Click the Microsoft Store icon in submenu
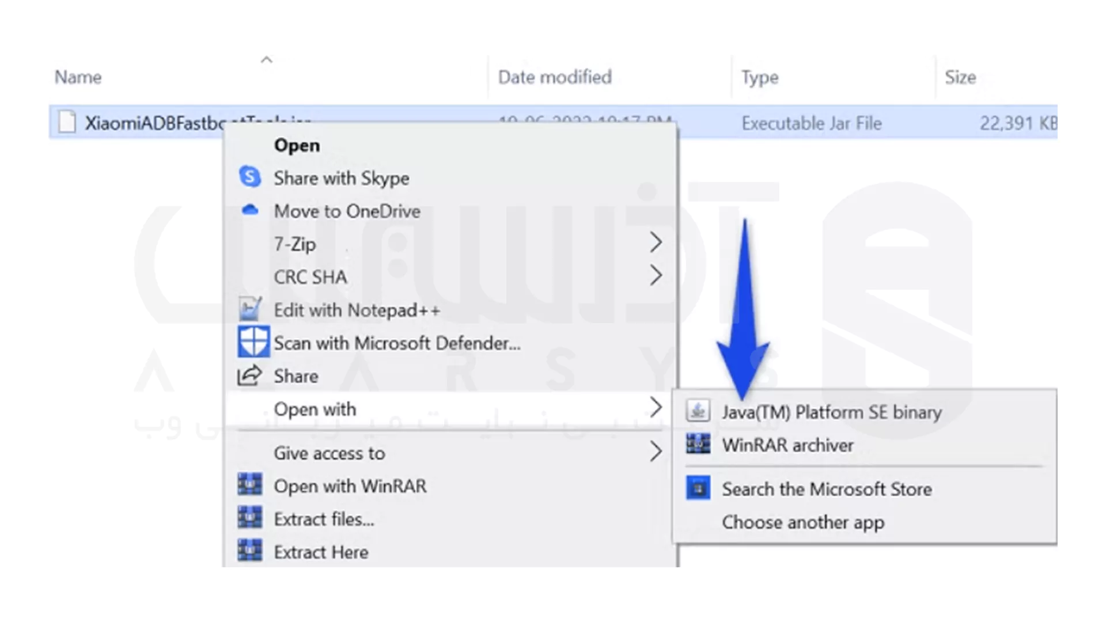This screenshot has width=1106, height=622. click(x=698, y=488)
